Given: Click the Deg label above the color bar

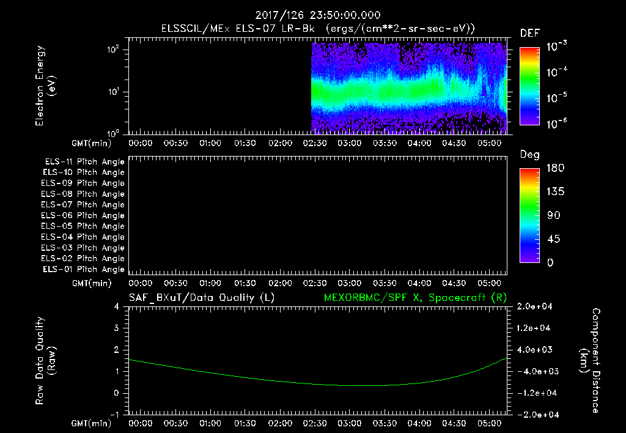Looking at the screenshot, I should (530, 155).
